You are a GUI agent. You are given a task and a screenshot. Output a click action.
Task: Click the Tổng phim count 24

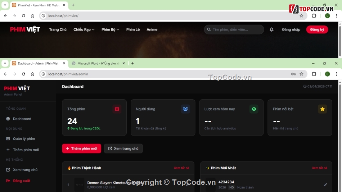tap(72, 121)
